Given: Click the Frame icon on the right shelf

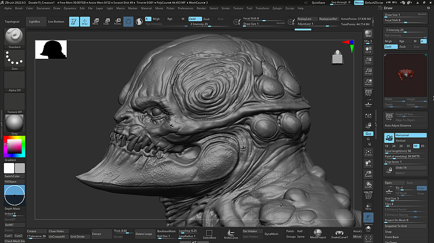Looking at the screenshot, I should [x=368, y=153].
